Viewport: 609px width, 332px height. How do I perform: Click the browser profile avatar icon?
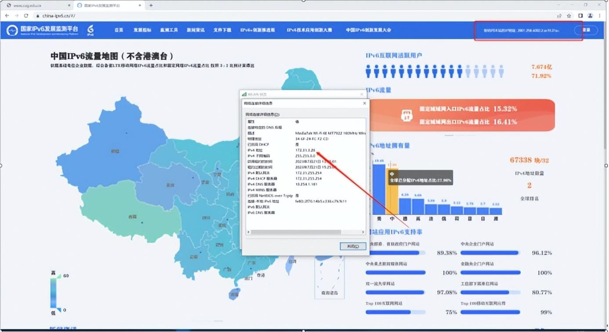[x=590, y=15]
